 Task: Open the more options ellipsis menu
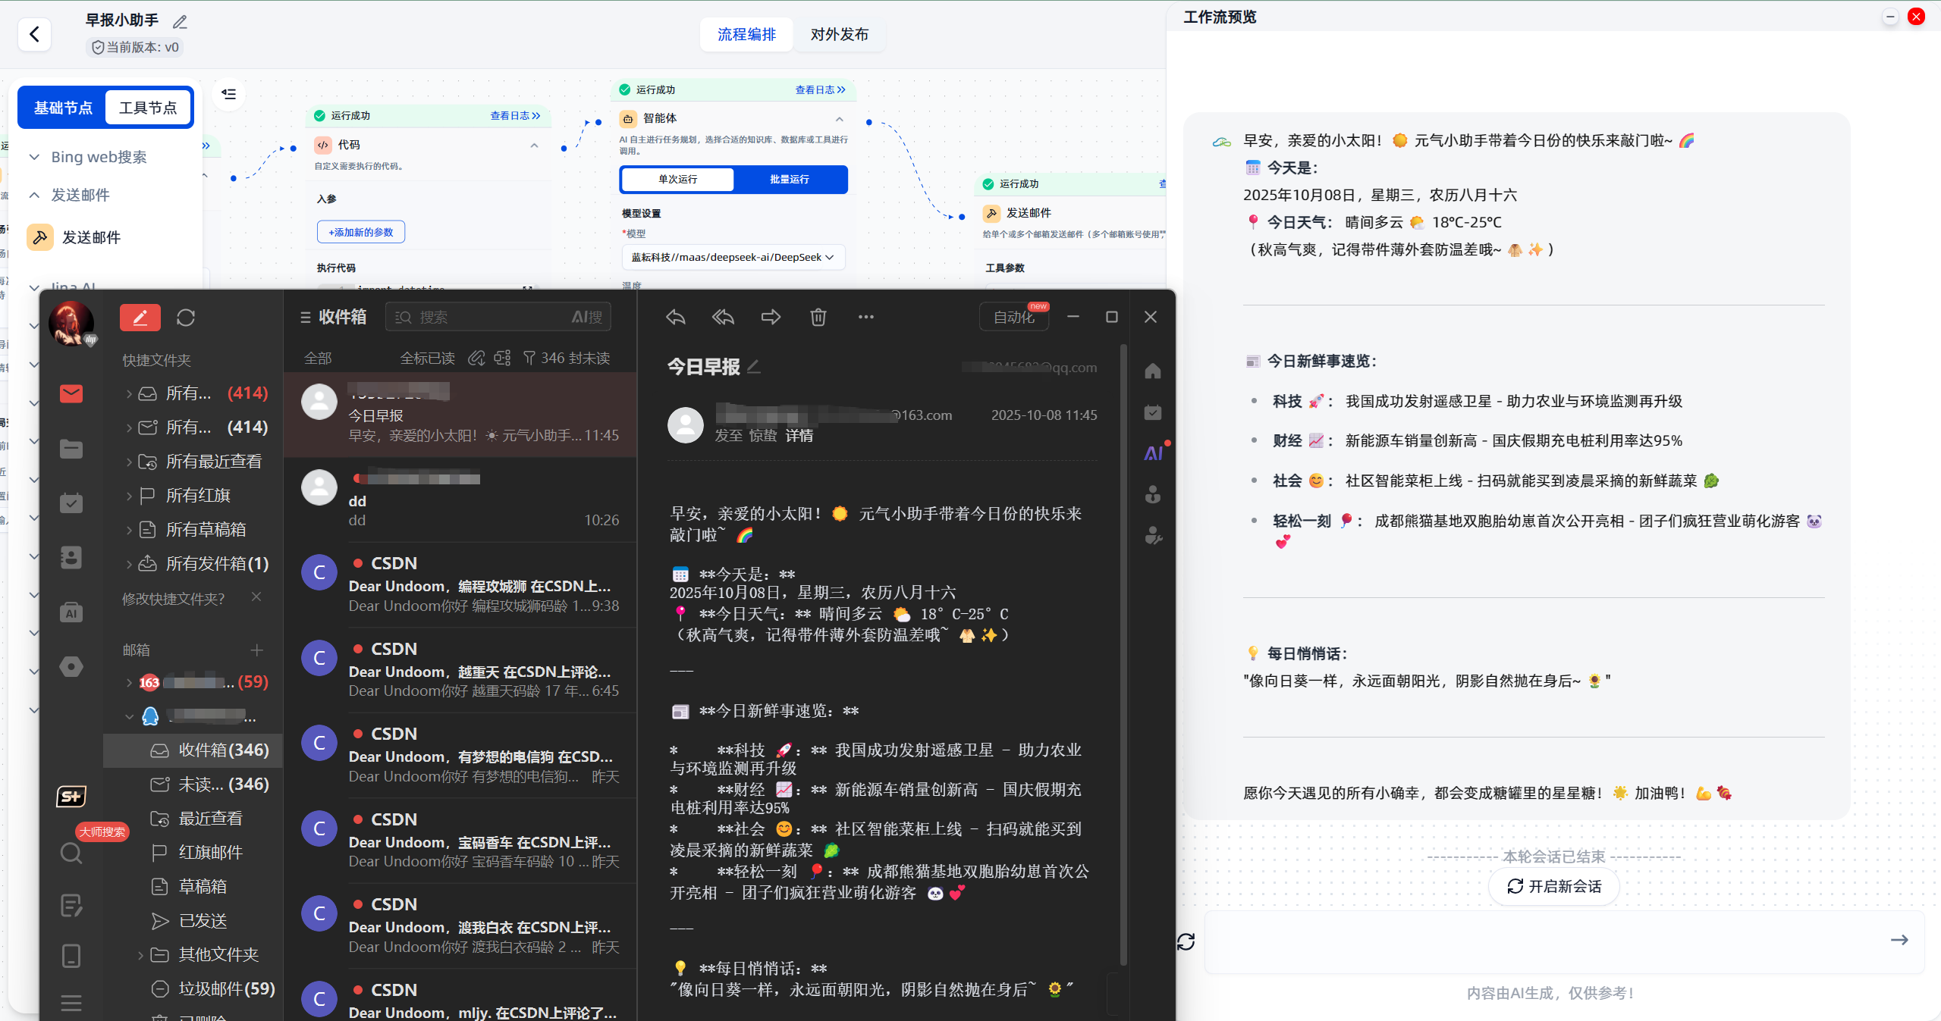865,317
